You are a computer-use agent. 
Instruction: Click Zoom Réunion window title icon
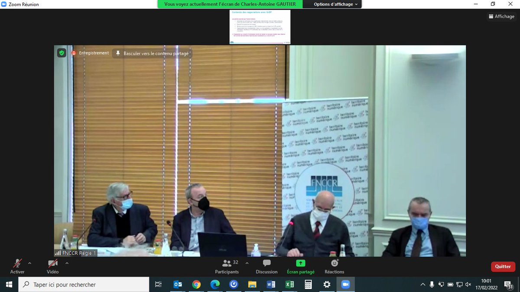coord(4,4)
